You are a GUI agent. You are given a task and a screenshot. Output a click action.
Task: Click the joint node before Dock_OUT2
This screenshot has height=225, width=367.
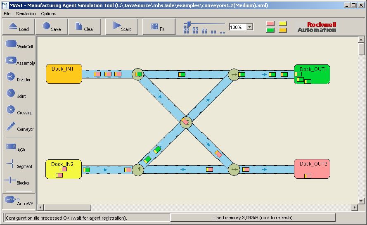[234, 170]
